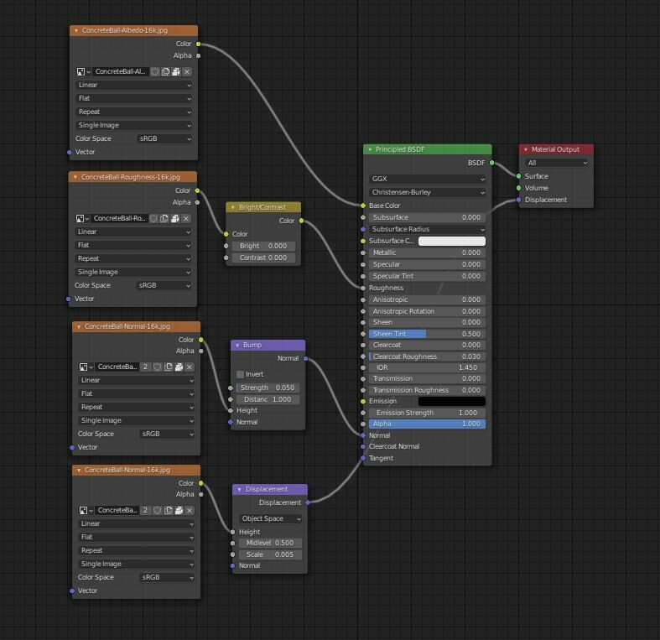This screenshot has height=640, width=660.
Task: Collapse the Principled BSDF node
Action: [x=370, y=149]
